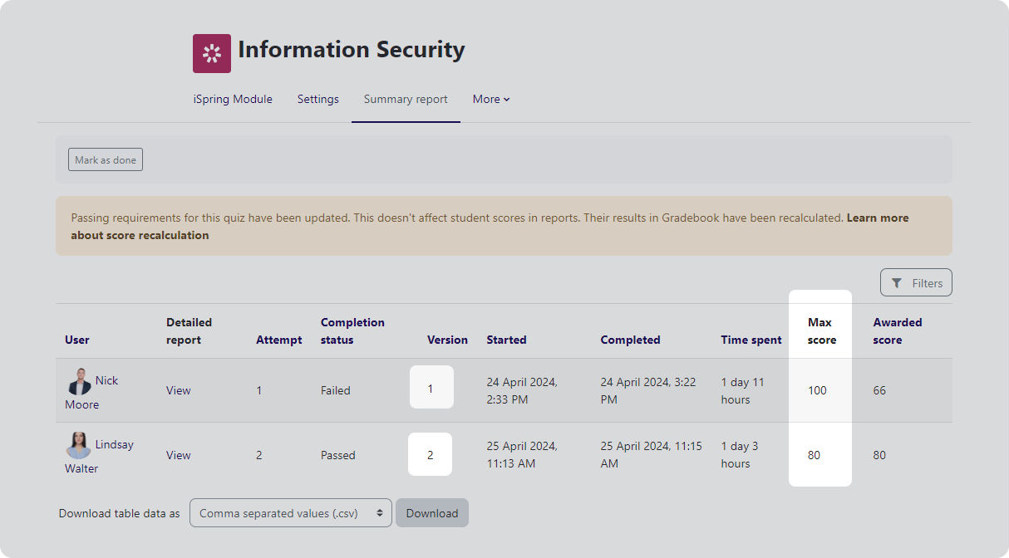Open the Filters button
This screenshot has height=558, width=1009.
(916, 283)
